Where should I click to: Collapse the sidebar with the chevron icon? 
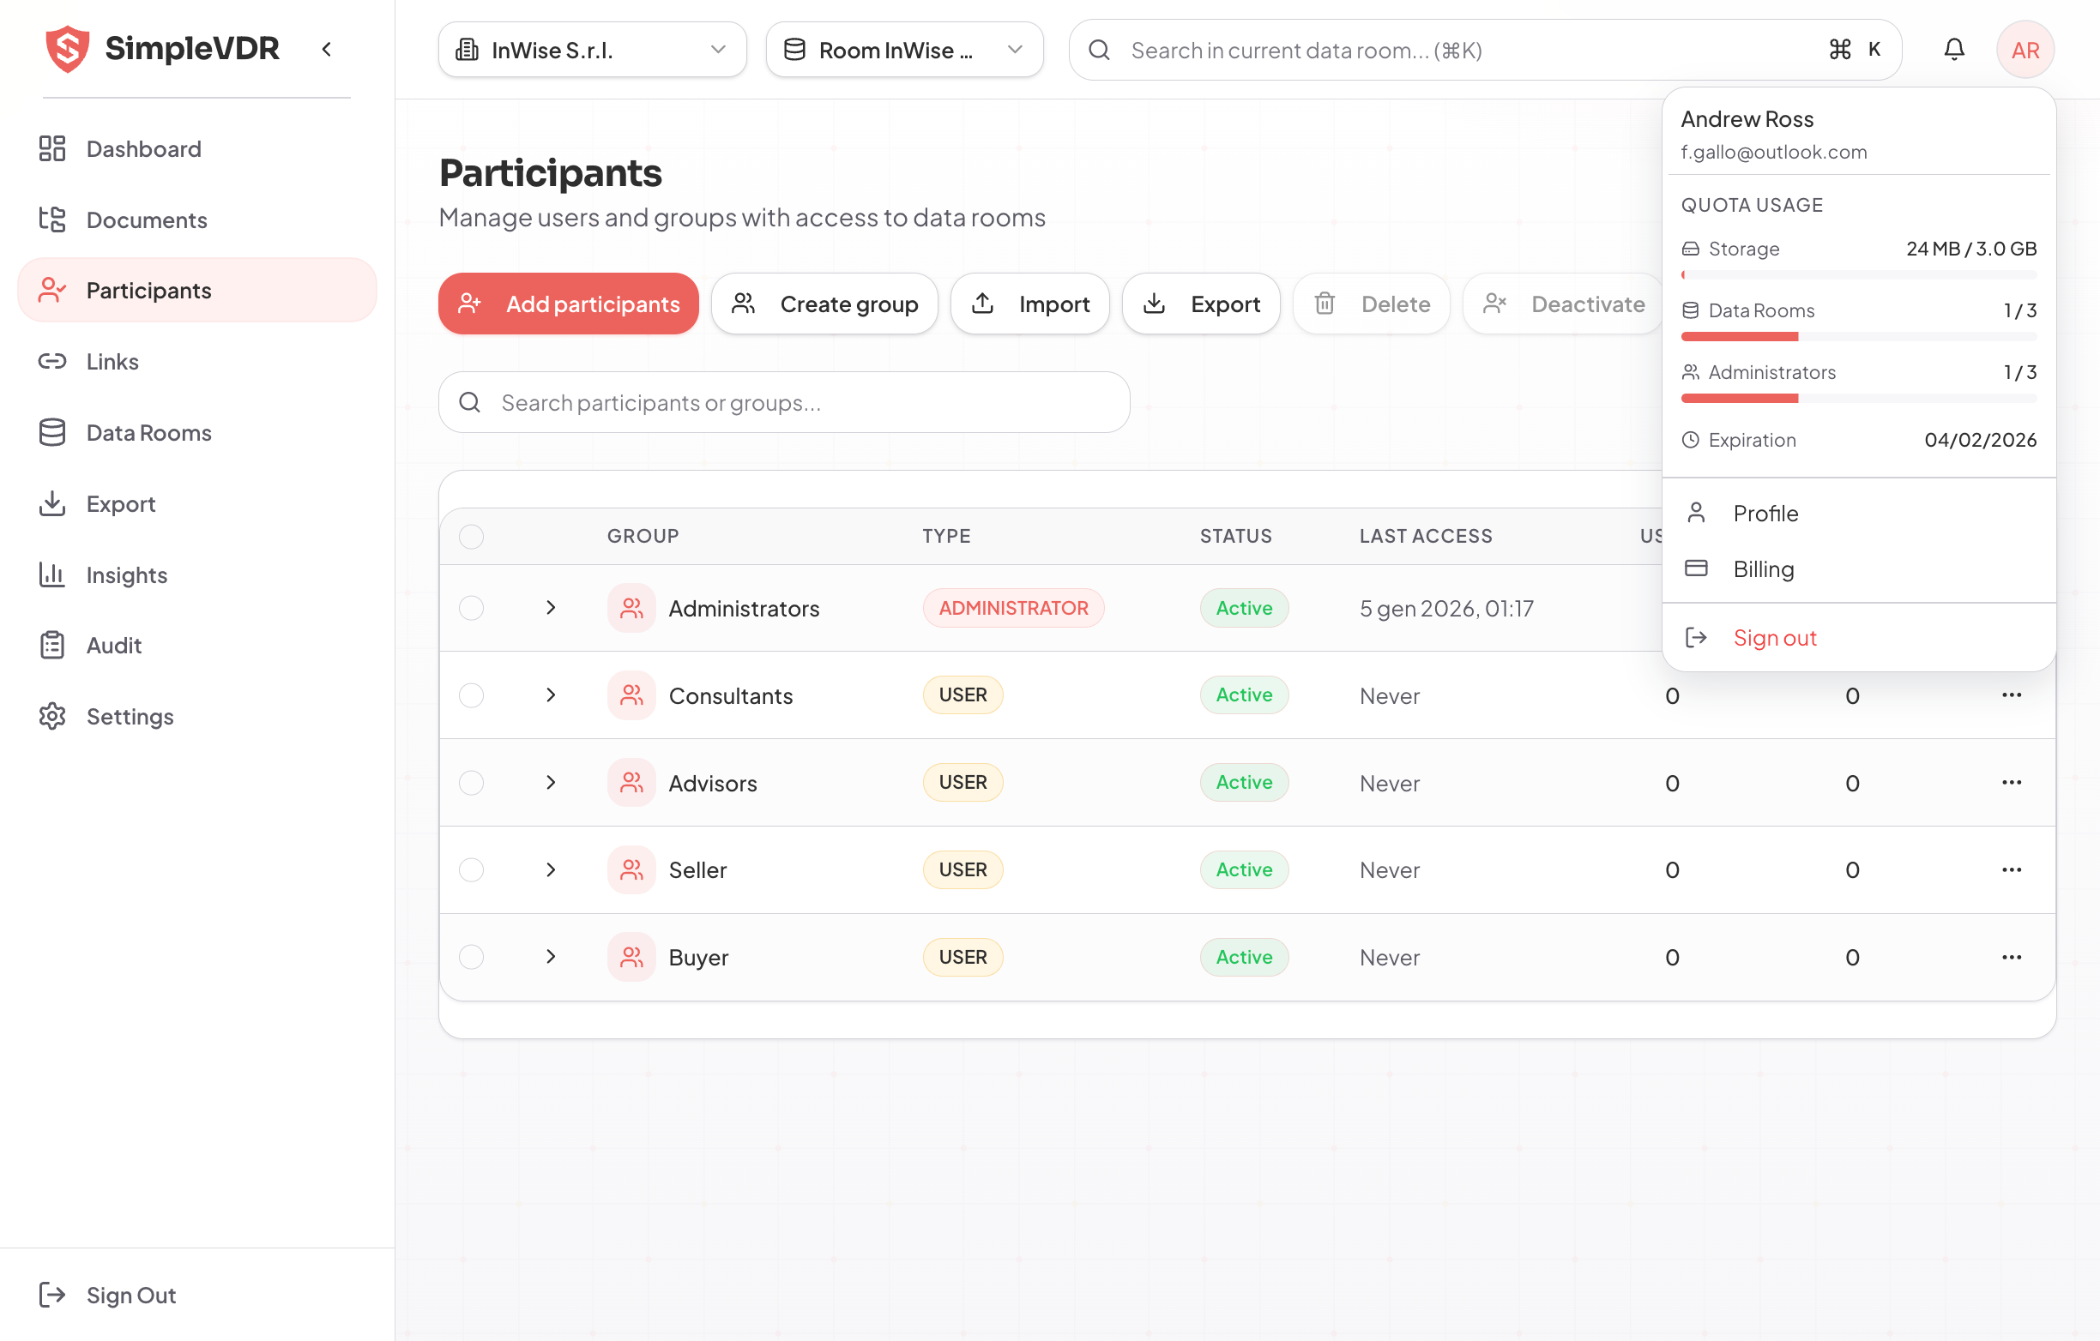tap(327, 50)
